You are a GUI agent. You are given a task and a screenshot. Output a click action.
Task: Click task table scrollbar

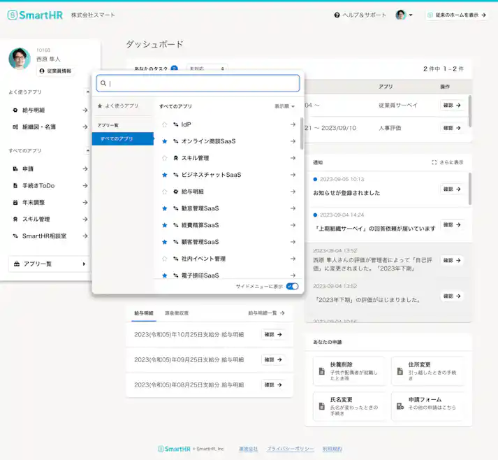point(470,111)
